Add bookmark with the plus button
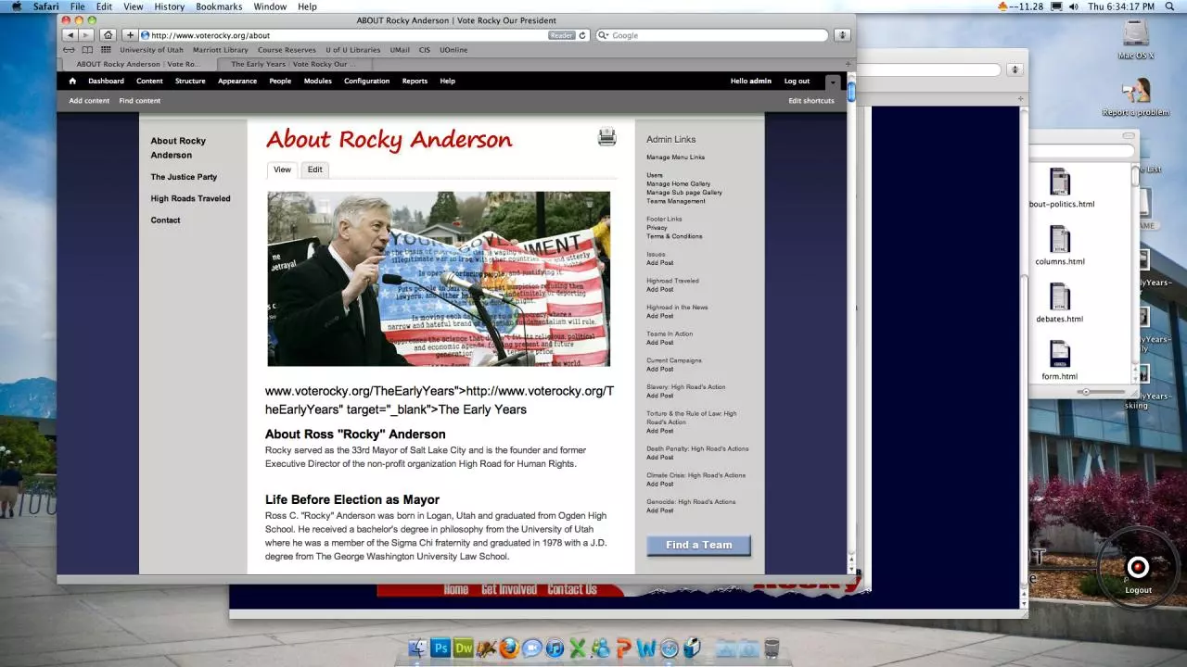The height and width of the screenshot is (667, 1187). tap(131, 35)
